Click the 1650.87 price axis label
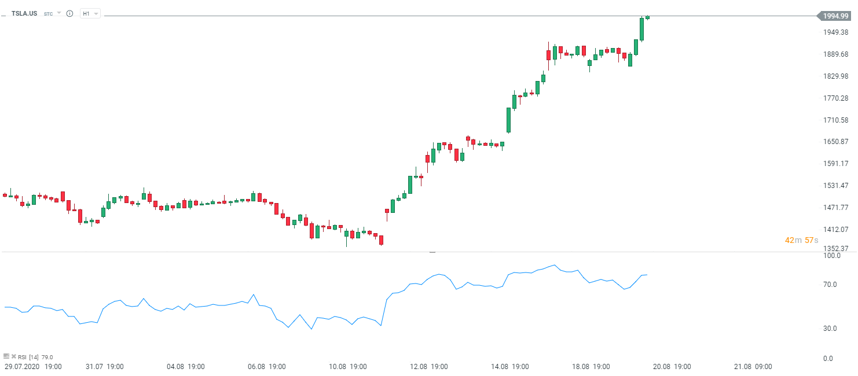The height and width of the screenshot is (376, 858). [x=835, y=142]
